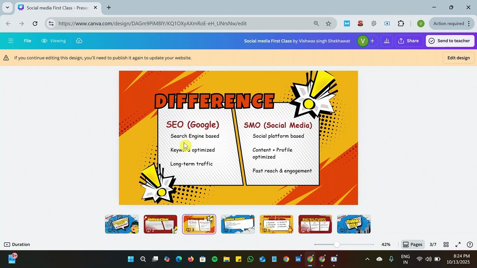Screen dimensions: 477x268
Task: Enter fullscreen present mode icon
Action: pyautogui.click(x=458, y=245)
